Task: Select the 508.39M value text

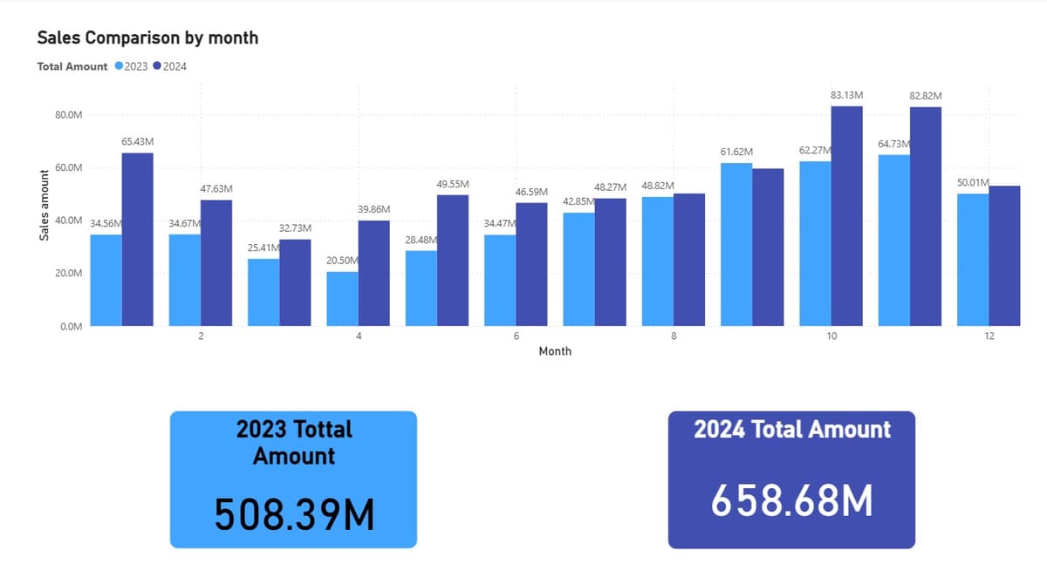Action: (294, 514)
